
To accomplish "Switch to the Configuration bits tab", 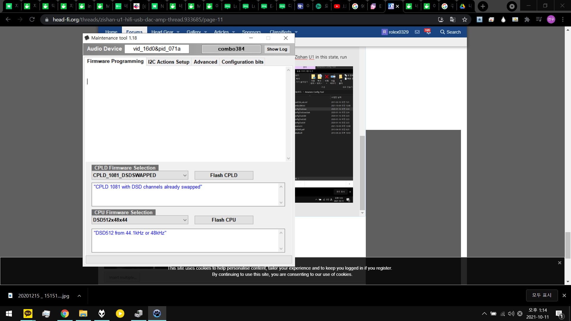I will (x=242, y=62).
